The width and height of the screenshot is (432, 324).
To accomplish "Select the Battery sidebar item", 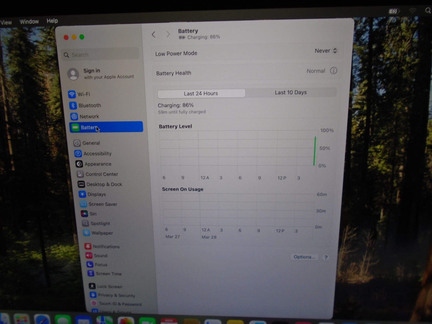I will click(x=106, y=127).
